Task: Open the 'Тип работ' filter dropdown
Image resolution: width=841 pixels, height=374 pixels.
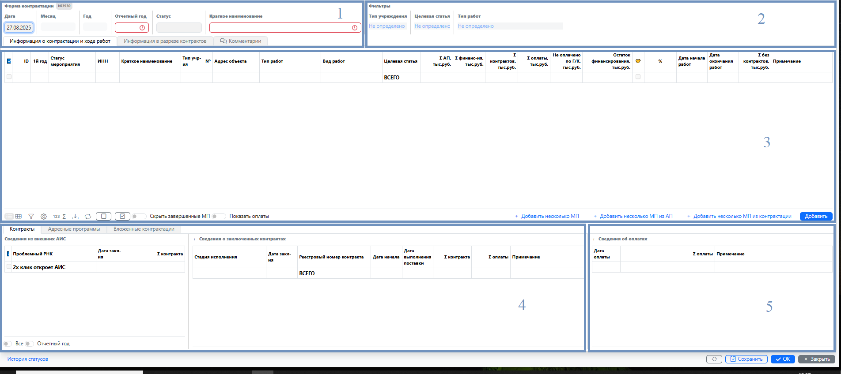Action: (x=510, y=26)
